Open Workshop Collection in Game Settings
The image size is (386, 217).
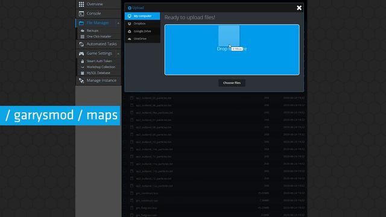click(101, 67)
